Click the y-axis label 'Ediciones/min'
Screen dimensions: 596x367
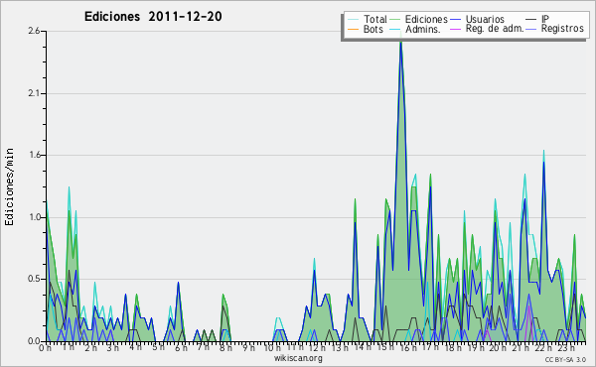click(x=9, y=186)
